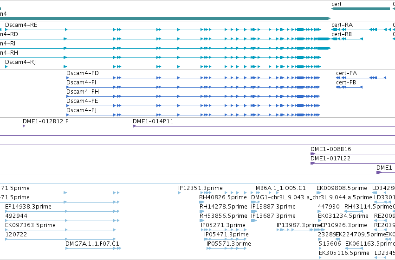Click the cert-PB protein label
The image size is (395, 260).
[346, 82]
